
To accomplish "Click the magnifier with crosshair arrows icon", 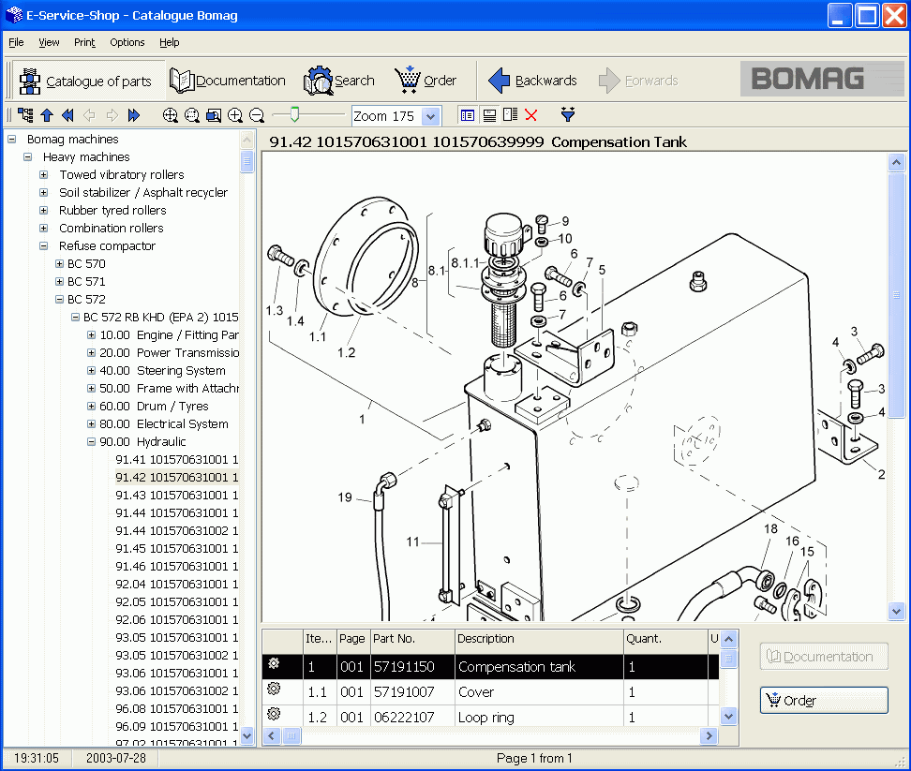I will click(171, 115).
